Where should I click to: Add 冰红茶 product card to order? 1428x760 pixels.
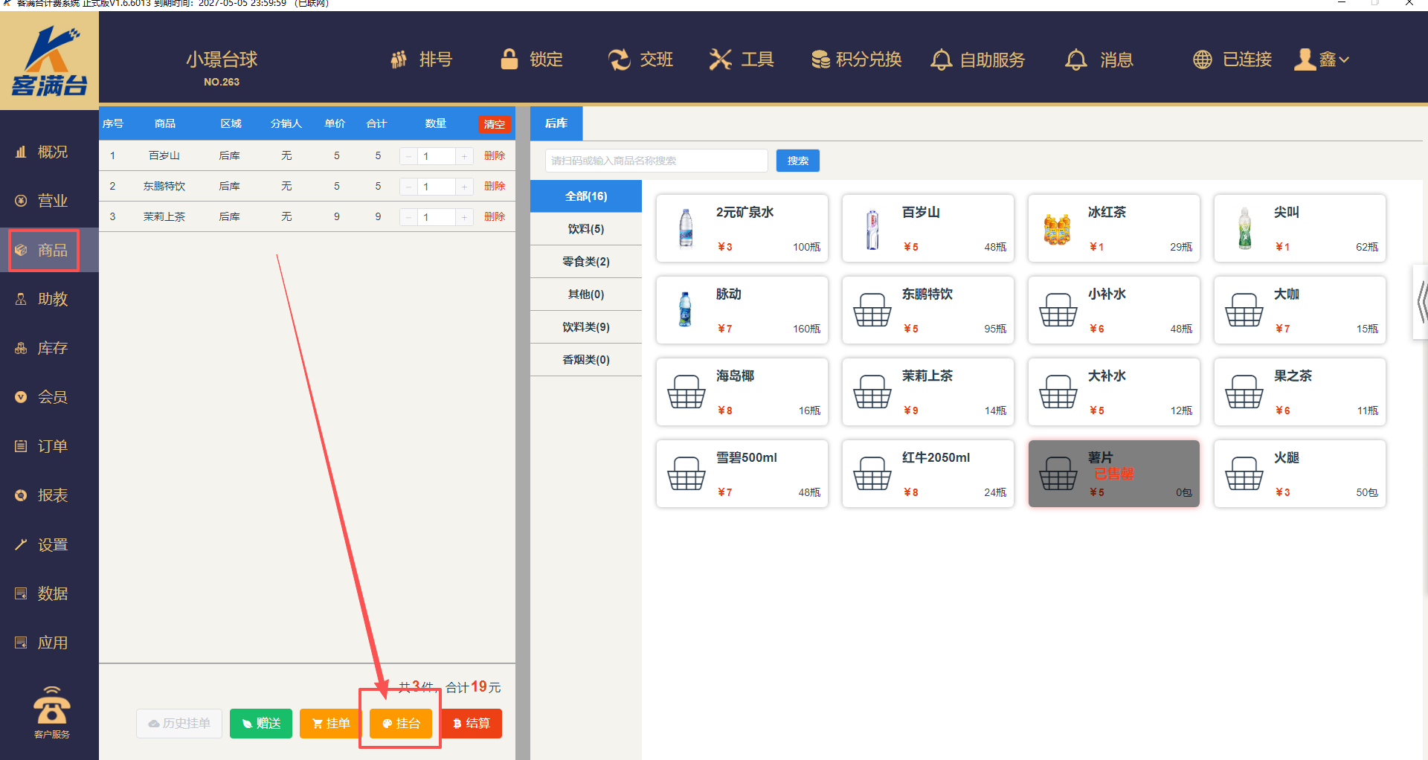point(1113,228)
